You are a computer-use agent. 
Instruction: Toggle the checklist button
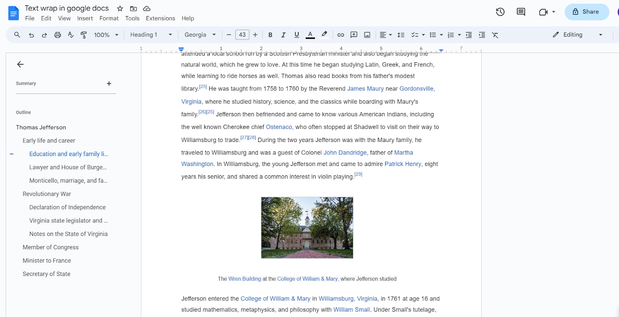(415, 35)
